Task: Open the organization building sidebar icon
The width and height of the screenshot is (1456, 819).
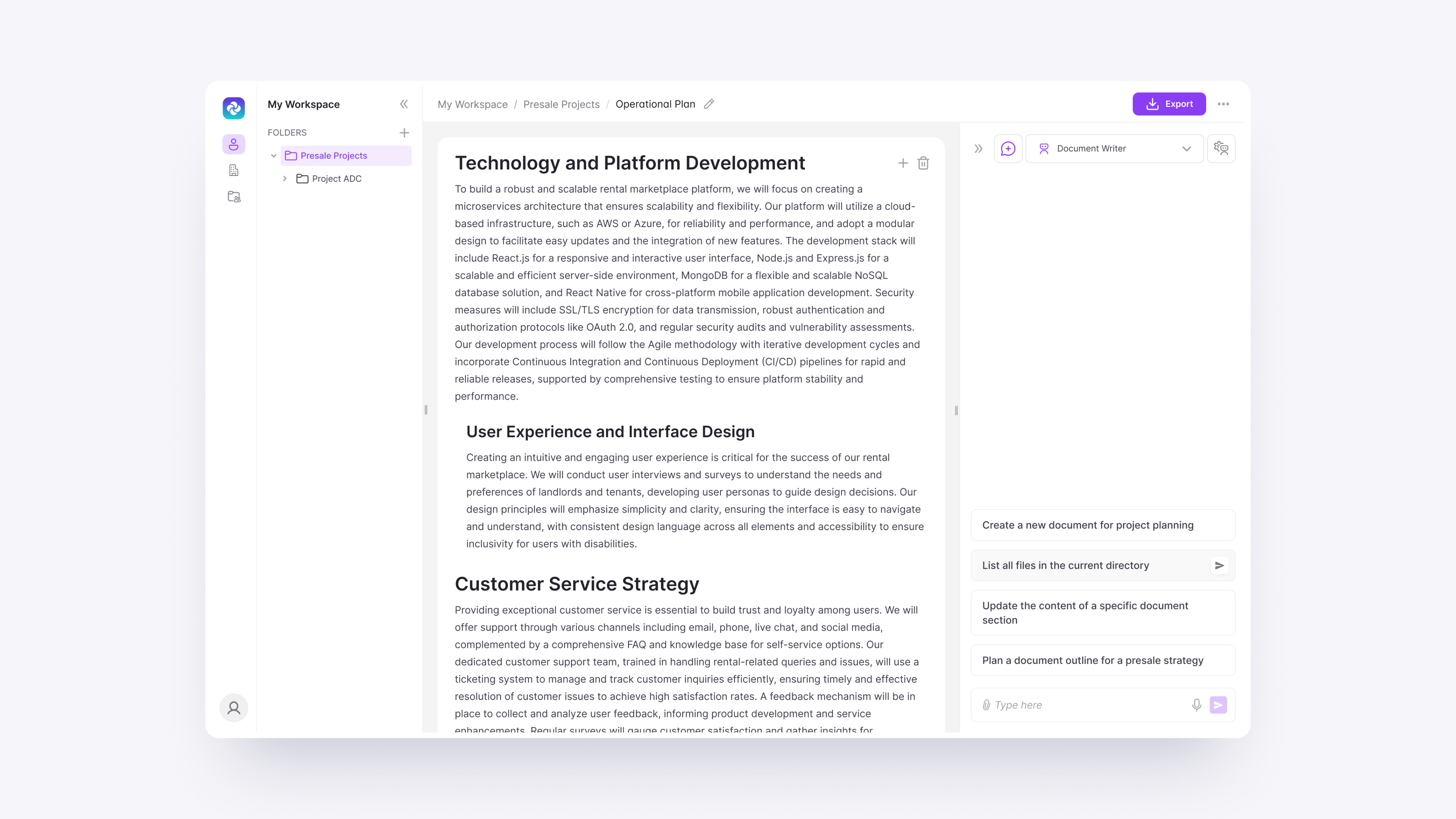Action: click(234, 170)
